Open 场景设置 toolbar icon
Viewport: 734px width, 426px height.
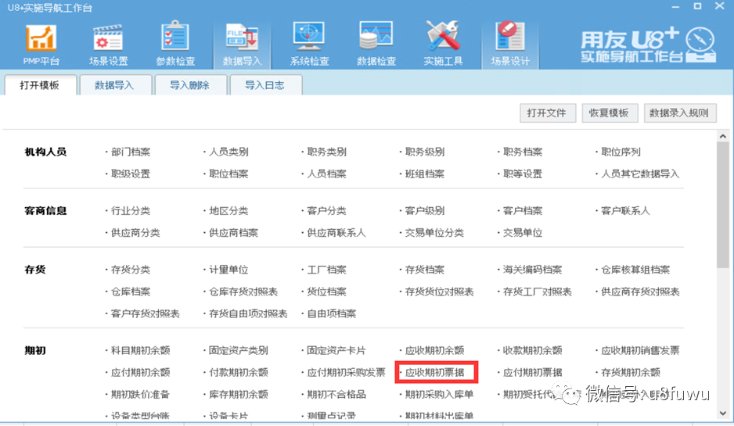click(108, 45)
